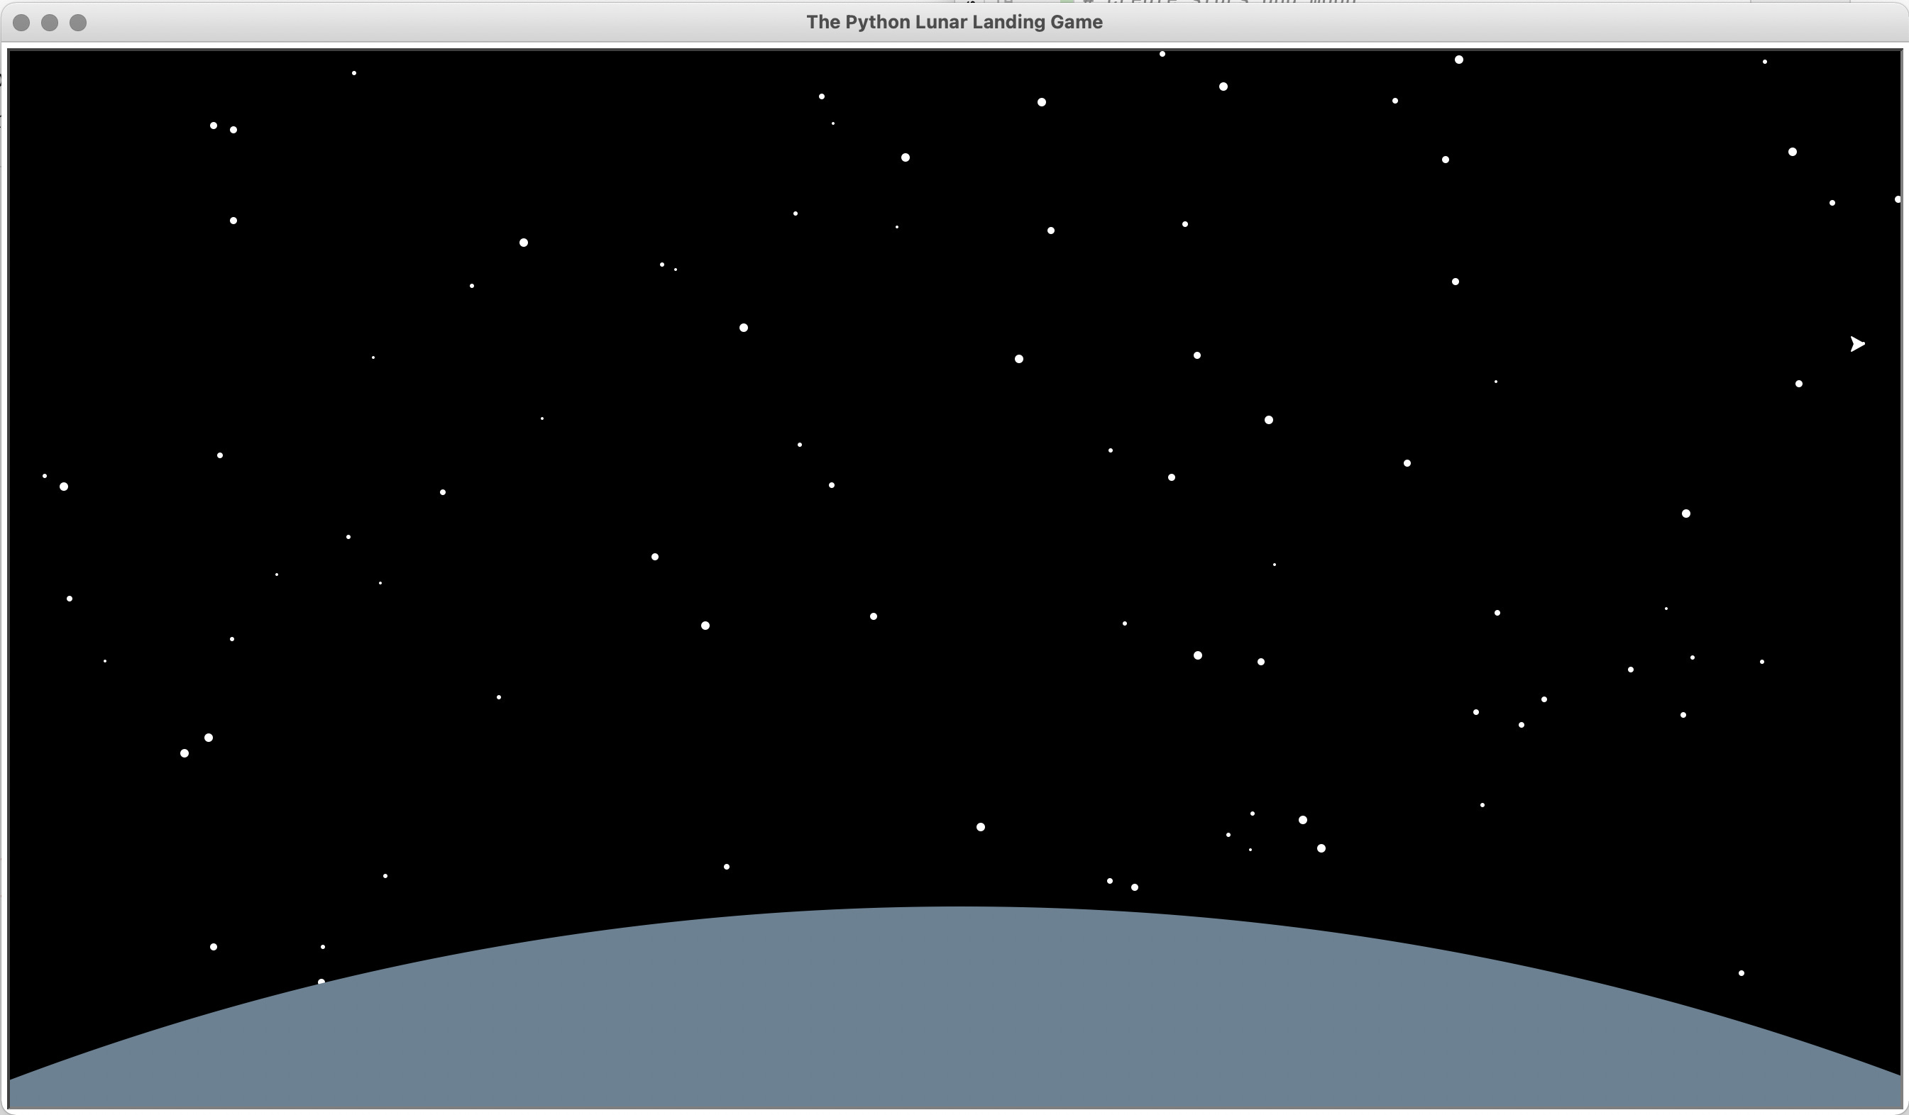Select the star near the top right corner
Viewport: 1909px width, 1115px height.
1764,63
